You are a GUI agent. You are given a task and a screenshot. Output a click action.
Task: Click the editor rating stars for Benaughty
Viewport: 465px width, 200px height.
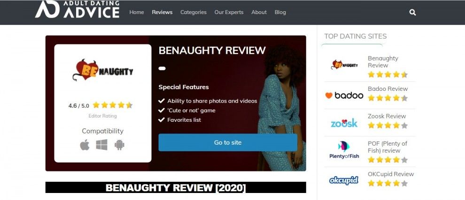112,105
